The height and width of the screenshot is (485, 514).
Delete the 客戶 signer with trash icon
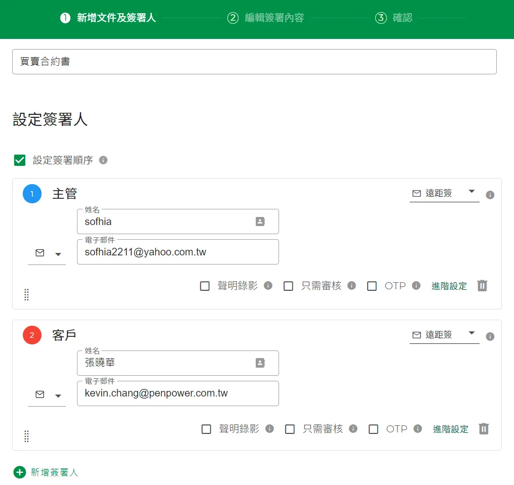[x=484, y=429]
